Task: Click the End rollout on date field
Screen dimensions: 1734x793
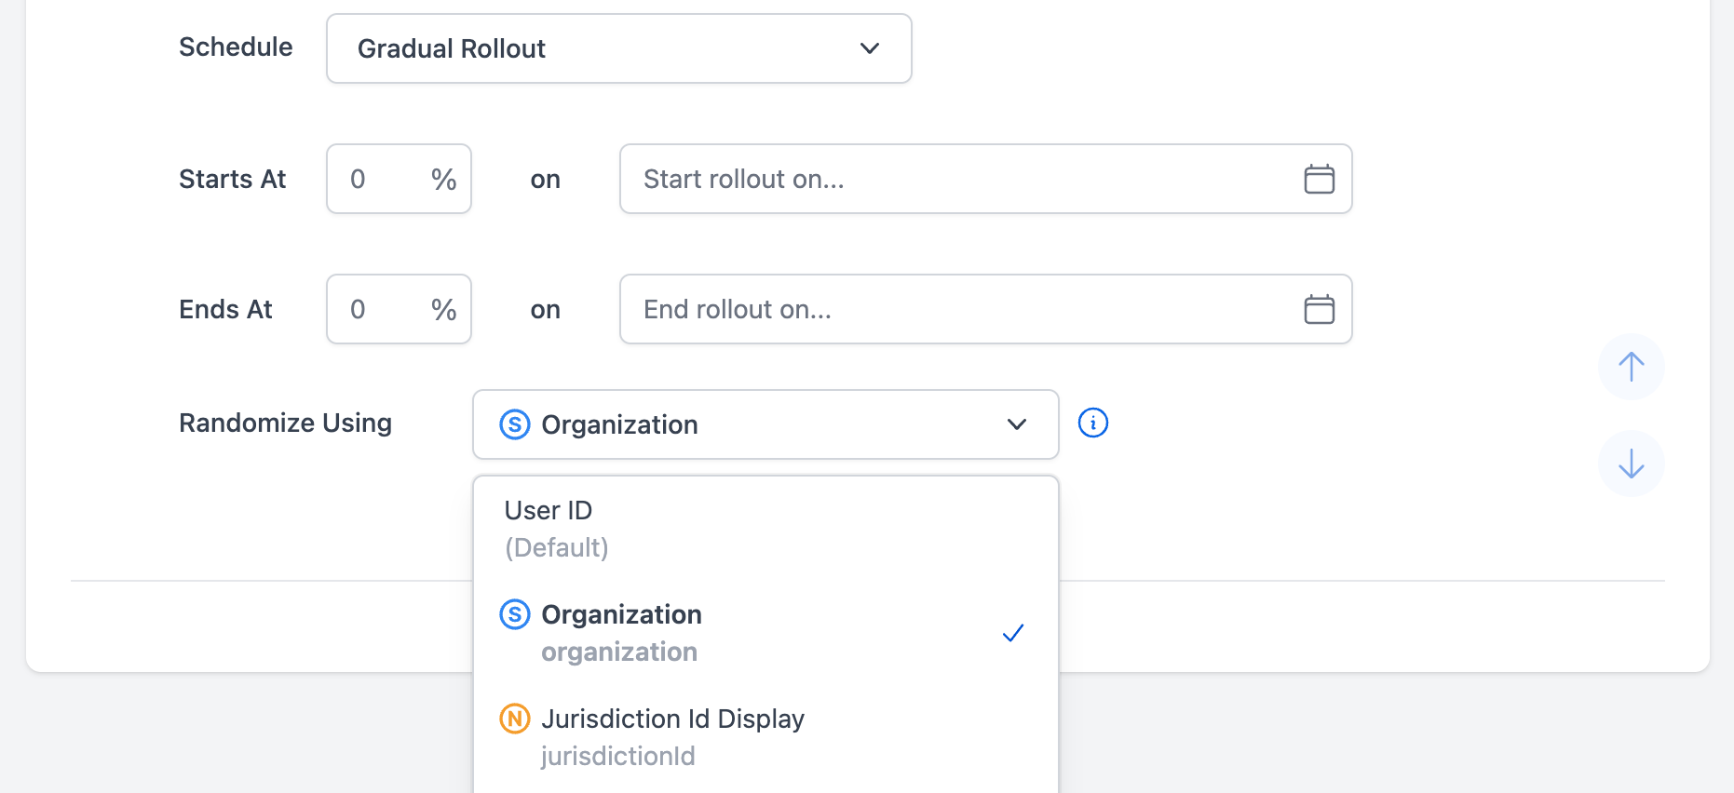Action: [959, 309]
